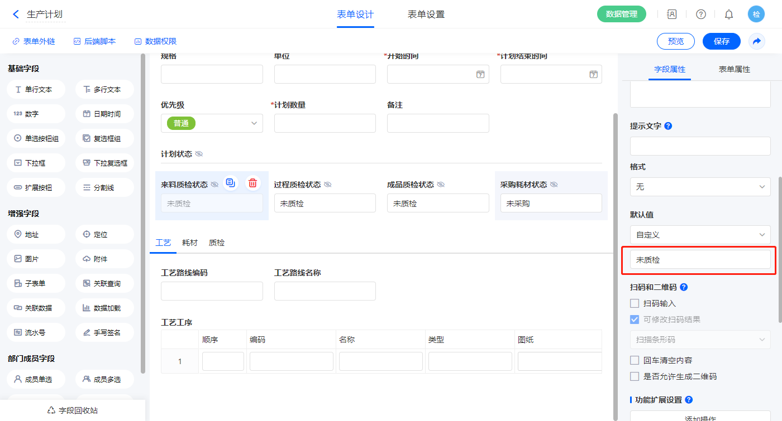782x421 pixels.
Task: Toggle 是否允许生成二维码 checkbox
Action: (635, 376)
